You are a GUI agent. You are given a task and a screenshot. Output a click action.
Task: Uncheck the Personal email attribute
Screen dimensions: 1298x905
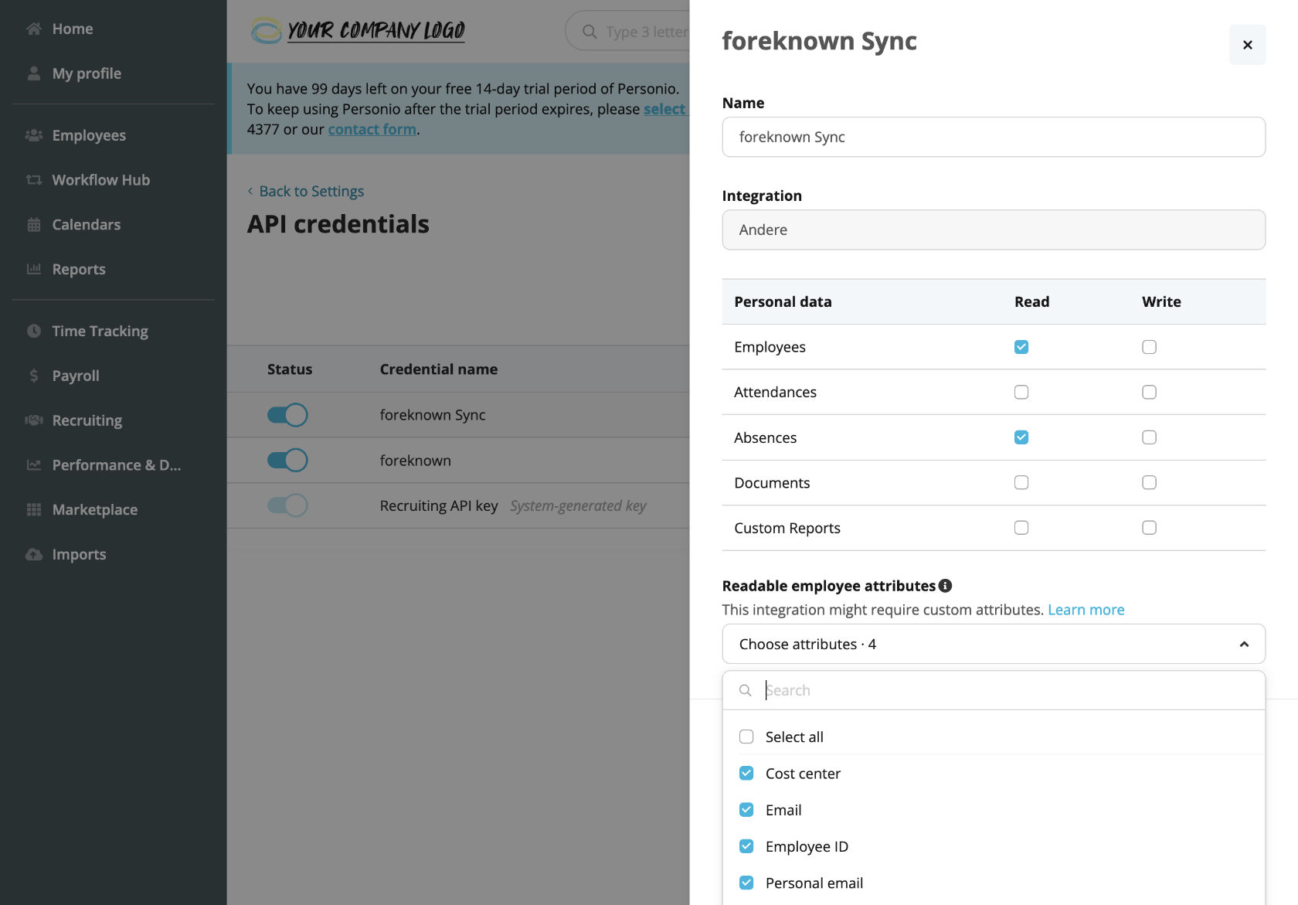[746, 883]
